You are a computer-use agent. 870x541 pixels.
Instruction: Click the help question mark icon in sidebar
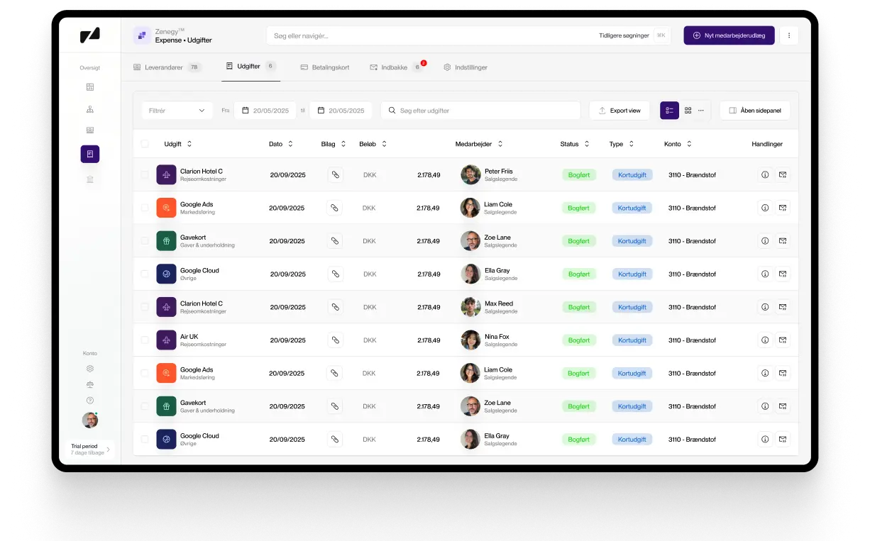click(x=90, y=401)
